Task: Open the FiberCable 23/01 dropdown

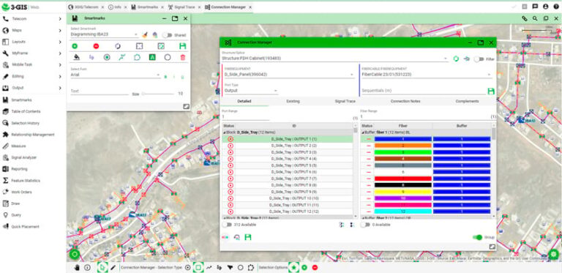Action: click(x=427, y=75)
